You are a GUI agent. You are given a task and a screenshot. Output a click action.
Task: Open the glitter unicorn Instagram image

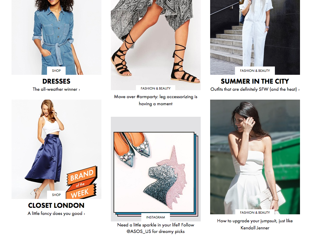pyautogui.click(x=156, y=169)
